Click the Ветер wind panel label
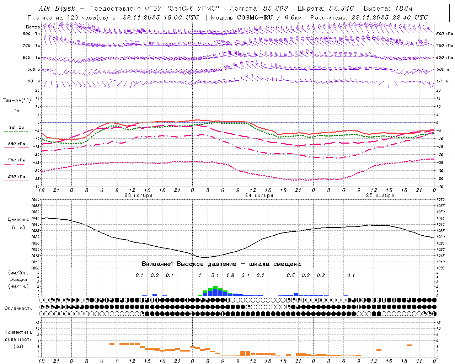Screen dimensions: 455x364 tap(33, 27)
